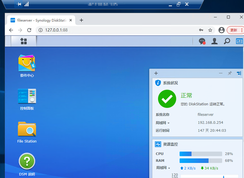
Task: Pin the widget panel with the pushpin icon
Action: click(230, 73)
